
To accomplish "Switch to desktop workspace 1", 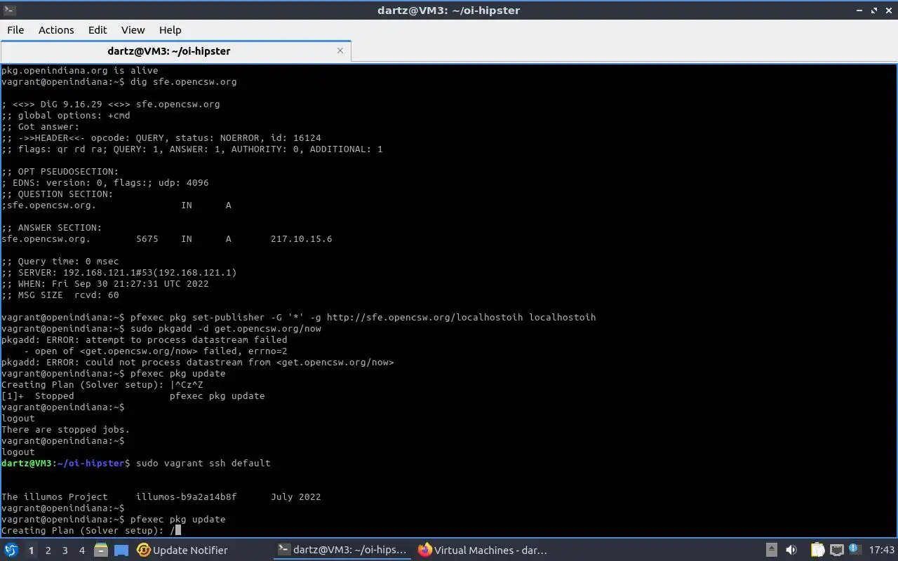I will coord(31,550).
